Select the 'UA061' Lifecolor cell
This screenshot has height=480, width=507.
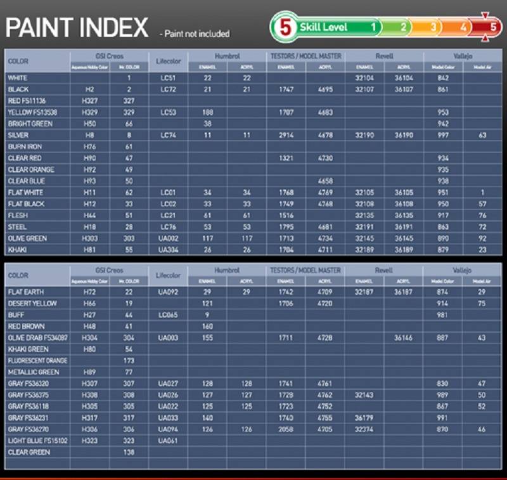pyautogui.click(x=168, y=441)
